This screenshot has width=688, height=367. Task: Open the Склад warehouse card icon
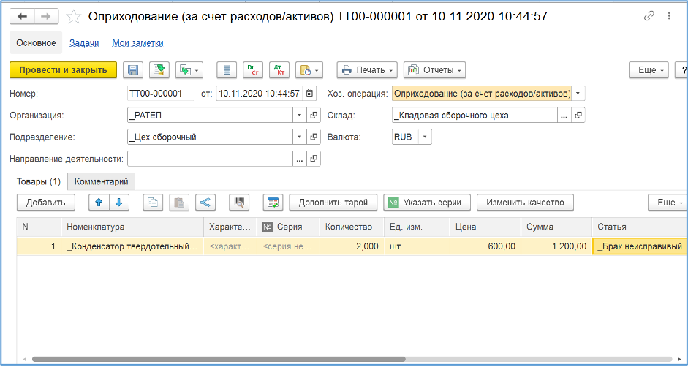point(578,116)
